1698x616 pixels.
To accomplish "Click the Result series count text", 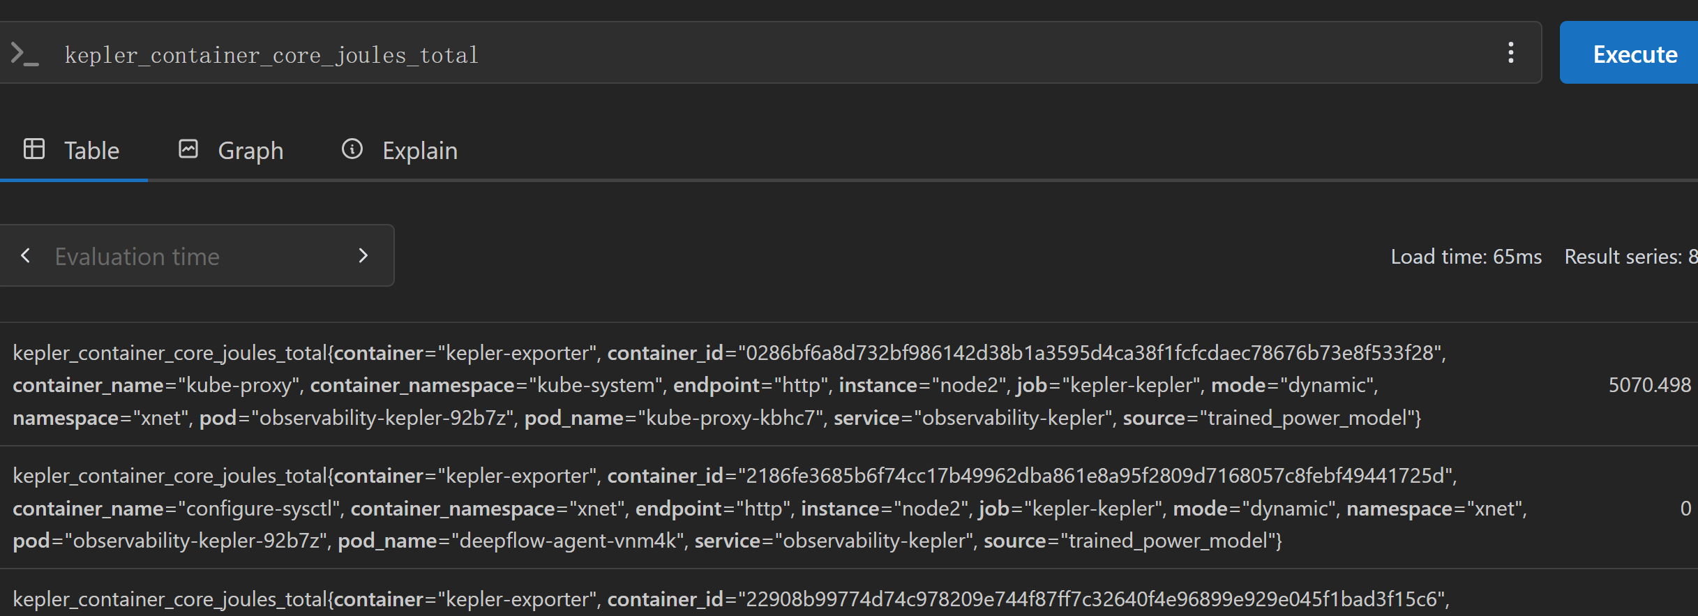I will coord(1631,257).
